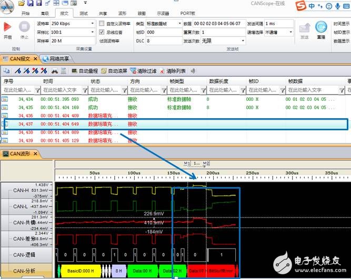Viewport: 351px width, 279px height.
Task: Click the 时间显示 button
Action: point(342,24)
